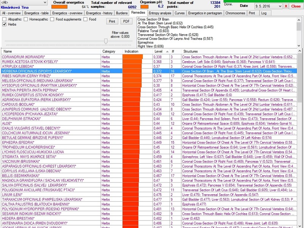Export the list with the PDF button
This screenshot has width=304, height=228.
coord(127,21)
